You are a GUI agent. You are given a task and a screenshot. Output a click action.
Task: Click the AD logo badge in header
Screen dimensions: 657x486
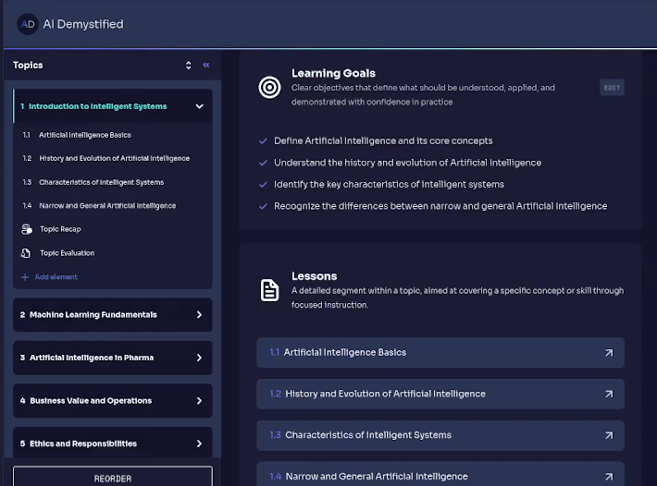[27, 24]
